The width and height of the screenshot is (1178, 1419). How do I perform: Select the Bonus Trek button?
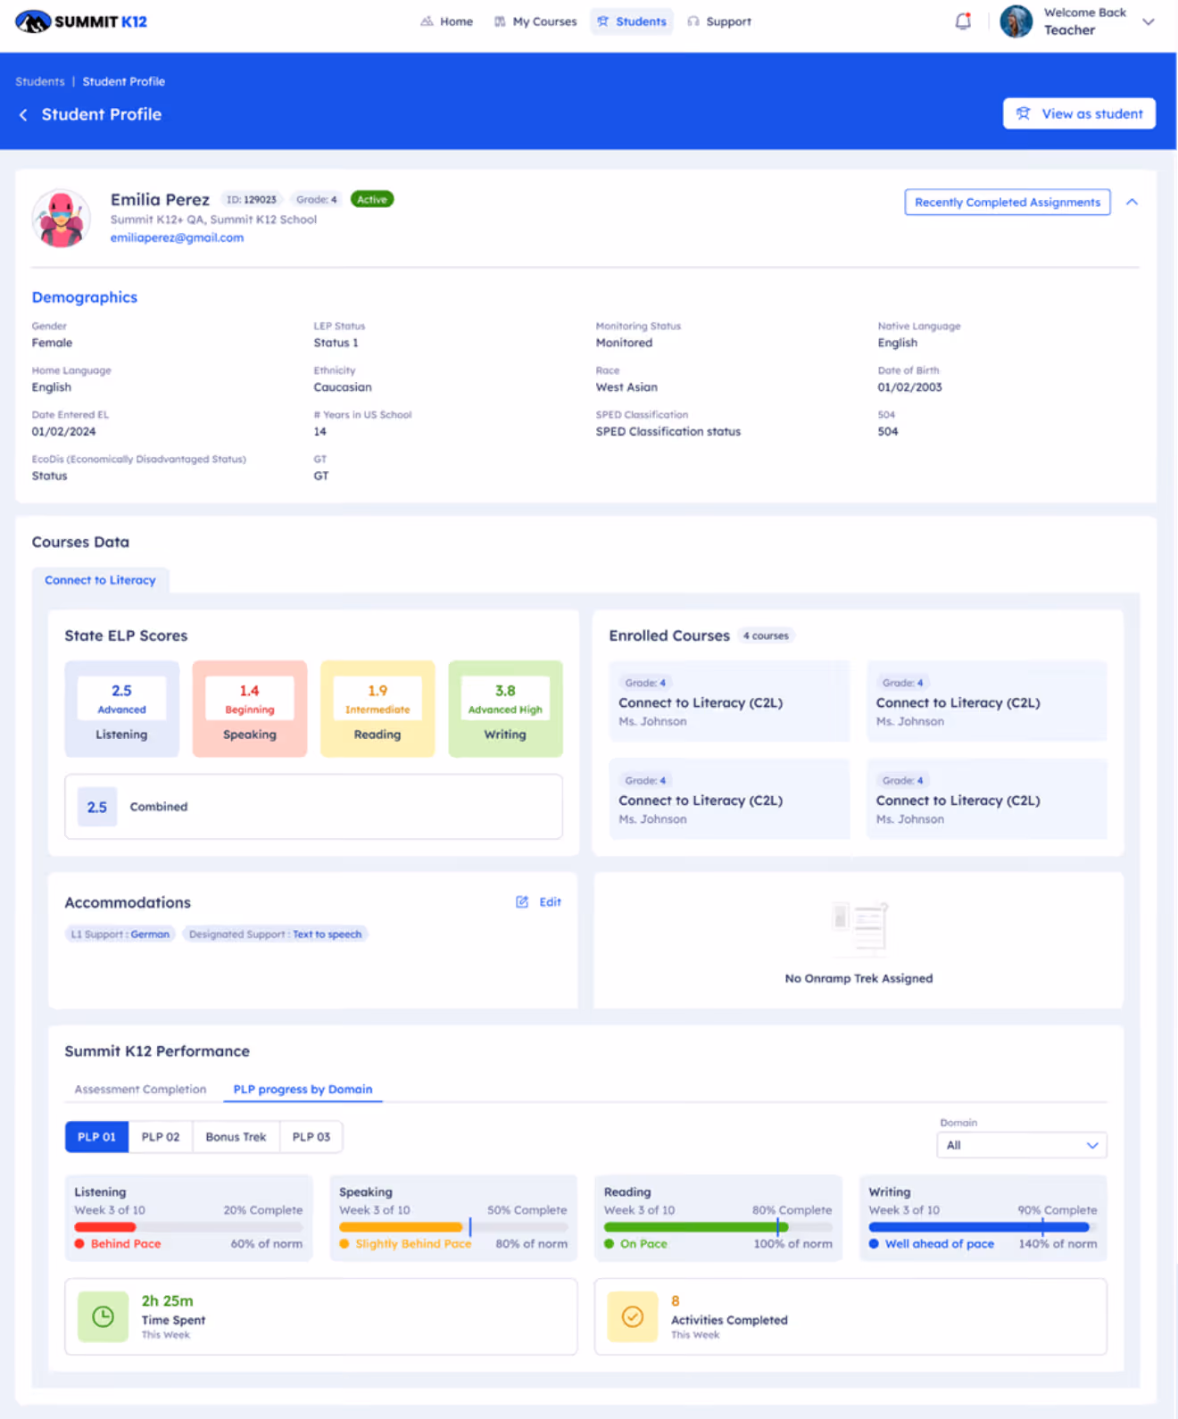point(236,1137)
